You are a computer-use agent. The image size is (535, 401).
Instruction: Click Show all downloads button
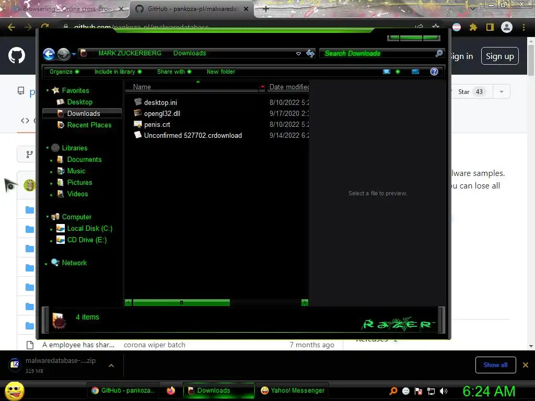coord(495,365)
